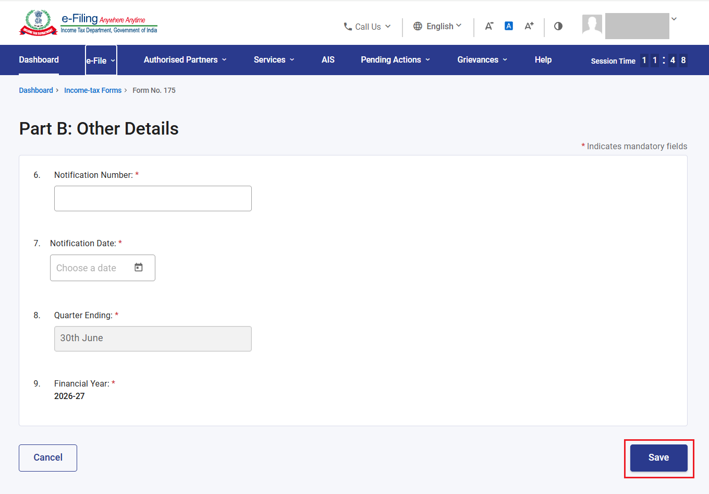
Task: Click the Dashboard breadcrumb link
Action: tap(36, 90)
